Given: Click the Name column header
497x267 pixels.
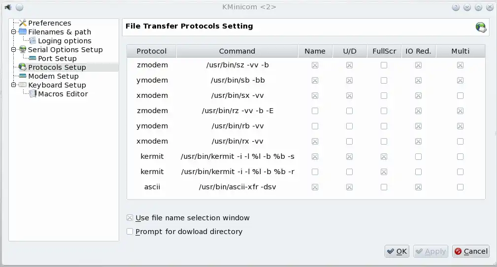Looking at the screenshot, I should 315,51.
